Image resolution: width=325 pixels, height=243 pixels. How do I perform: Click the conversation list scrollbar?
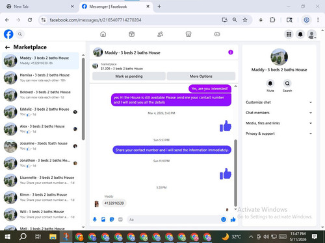[x=83, y=99]
